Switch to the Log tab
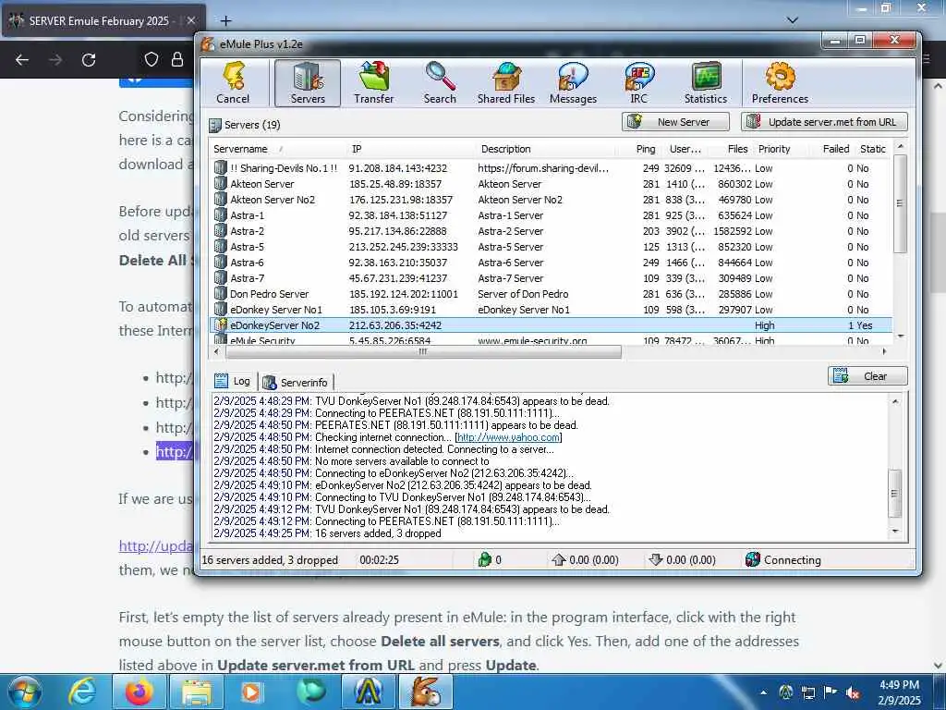 [234, 381]
